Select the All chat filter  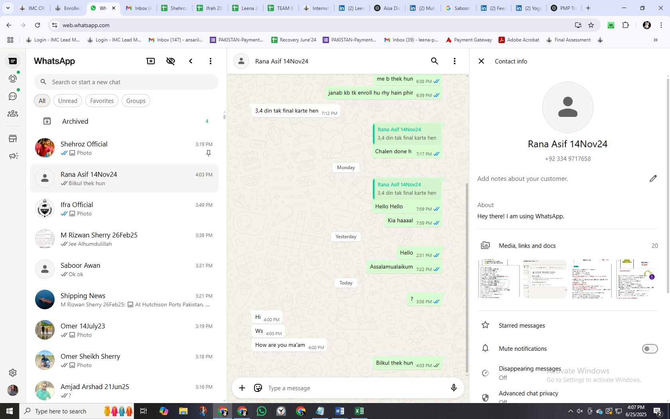[x=42, y=101]
